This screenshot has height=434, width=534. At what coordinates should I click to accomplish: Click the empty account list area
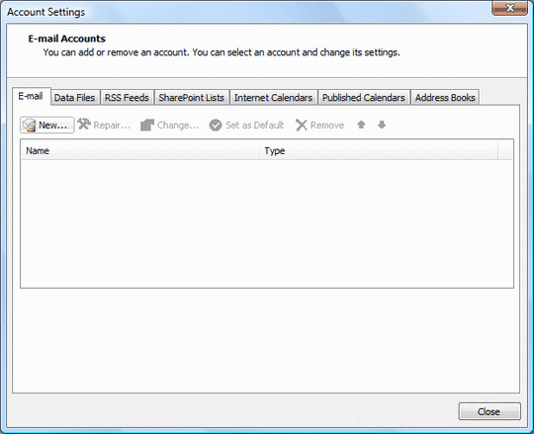[267, 223]
